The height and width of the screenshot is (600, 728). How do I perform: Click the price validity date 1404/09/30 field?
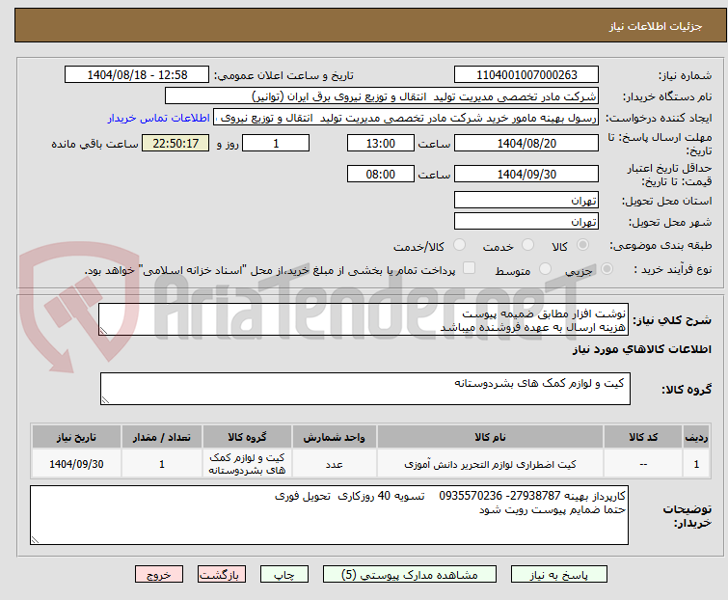pyautogui.click(x=526, y=174)
